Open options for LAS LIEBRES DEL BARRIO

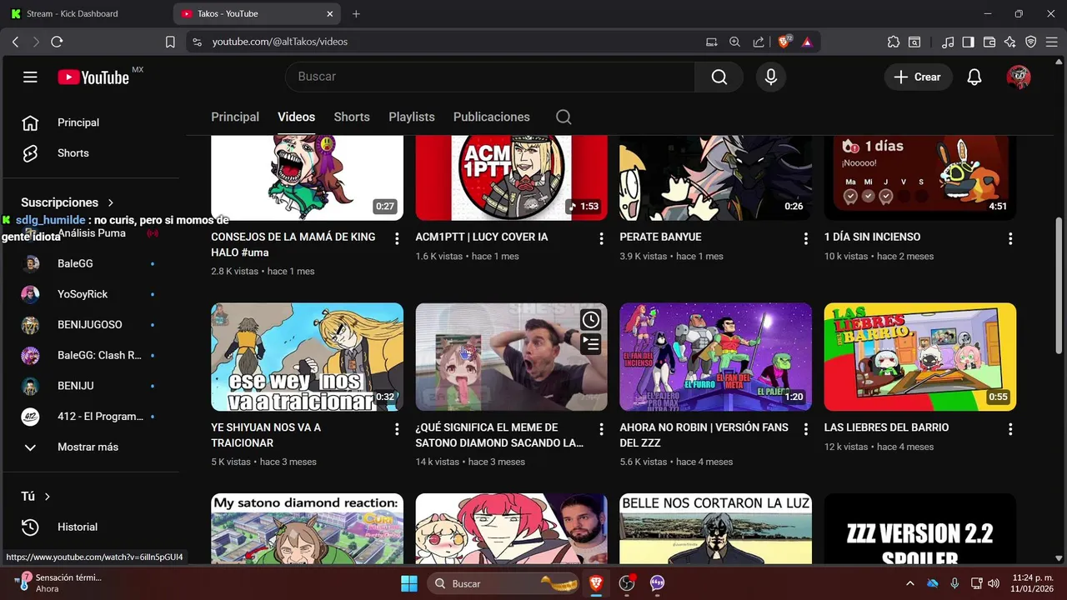click(1010, 429)
